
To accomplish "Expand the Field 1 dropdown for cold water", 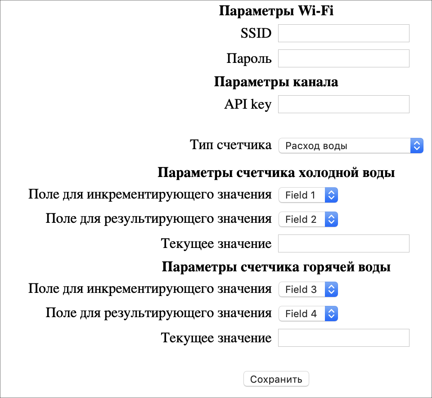I will [308, 195].
